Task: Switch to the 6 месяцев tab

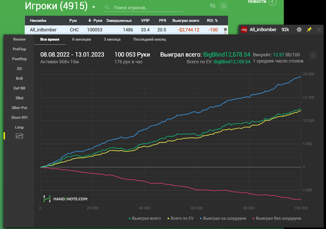Action: (81, 39)
